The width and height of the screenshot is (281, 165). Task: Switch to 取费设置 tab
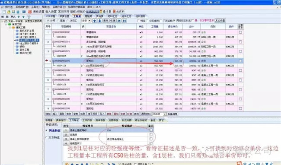(64, 16)
